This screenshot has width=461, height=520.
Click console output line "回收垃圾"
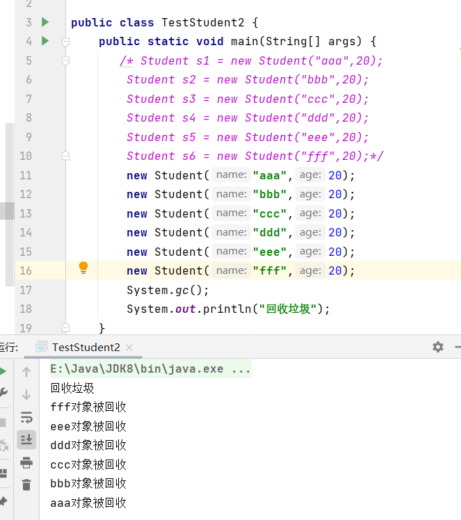[72, 388]
